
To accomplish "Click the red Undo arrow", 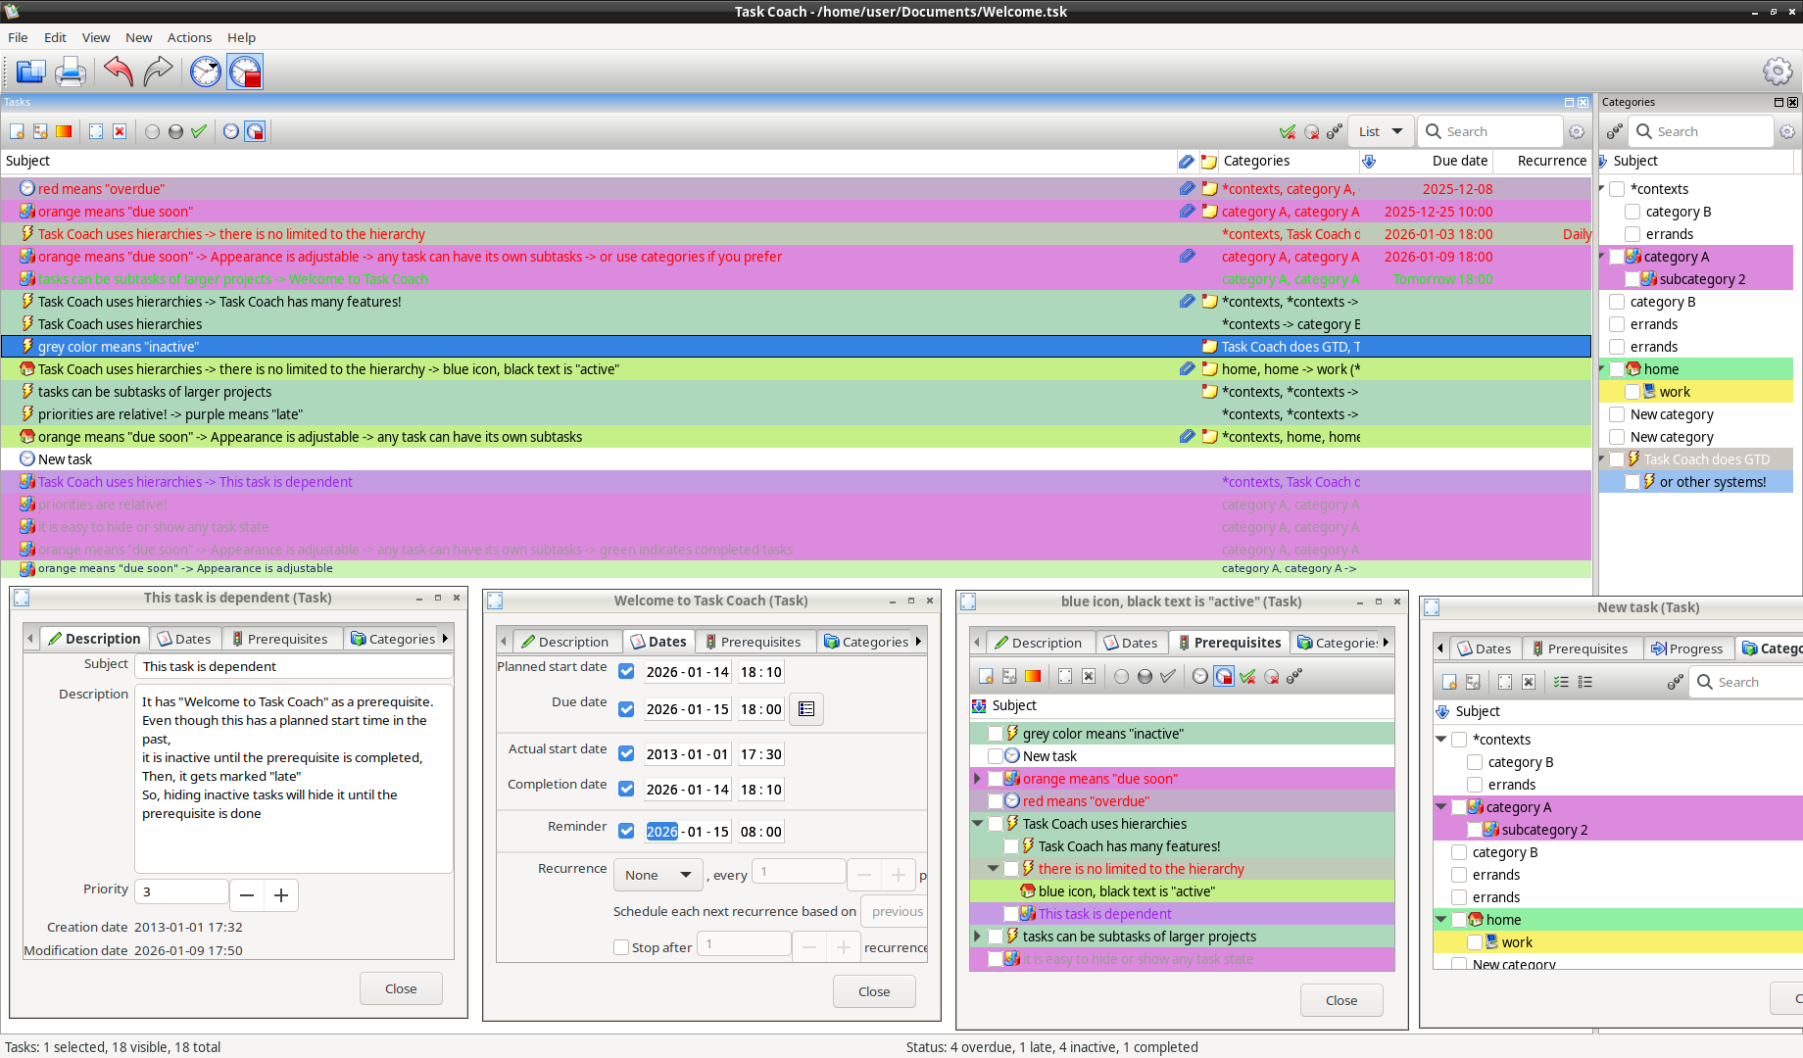I will pos(119,72).
